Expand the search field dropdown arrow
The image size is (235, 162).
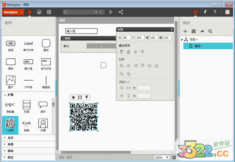[x=96, y=12]
